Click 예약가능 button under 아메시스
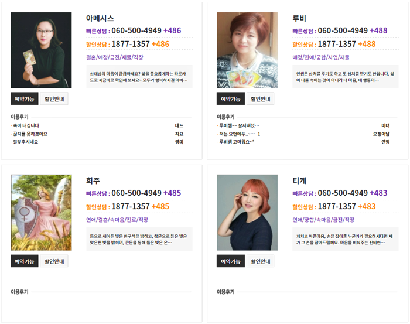This screenshot has height=324, width=410. [x=25, y=98]
